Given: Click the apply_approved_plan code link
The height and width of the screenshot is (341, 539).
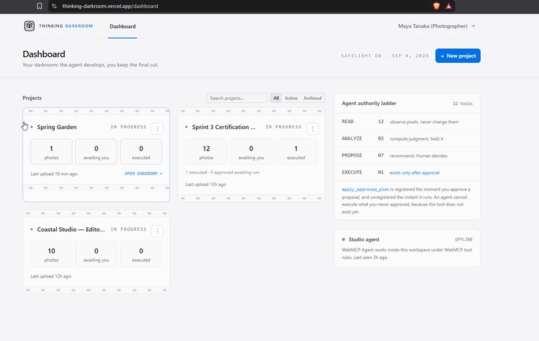Looking at the screenshot, I should tap(365, 189).
